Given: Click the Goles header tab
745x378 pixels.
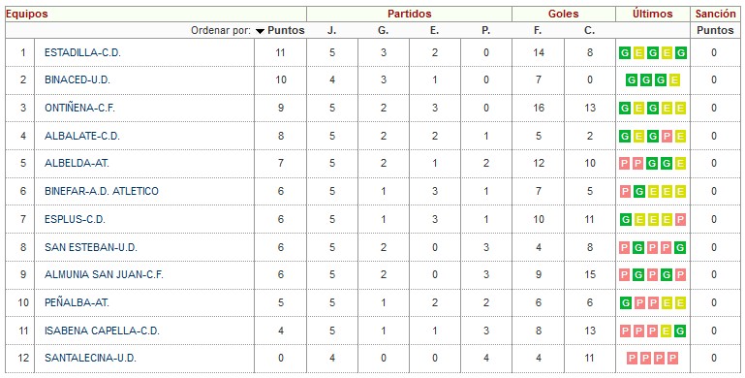Looking at the screenshot, I should [x=564, y=14].
